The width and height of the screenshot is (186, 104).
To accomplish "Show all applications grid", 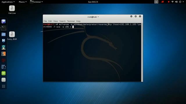I will pyautogui.click(x=3, y=86).
